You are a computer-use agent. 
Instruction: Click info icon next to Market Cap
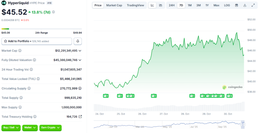click(x=20, y=51)
